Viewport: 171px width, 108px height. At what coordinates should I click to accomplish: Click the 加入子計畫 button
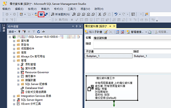94,32
